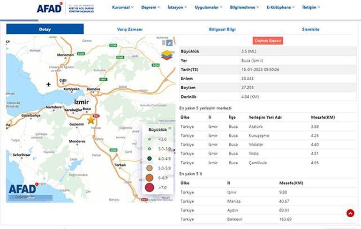Expand the Uygulamalar menu

click(209, 8)
